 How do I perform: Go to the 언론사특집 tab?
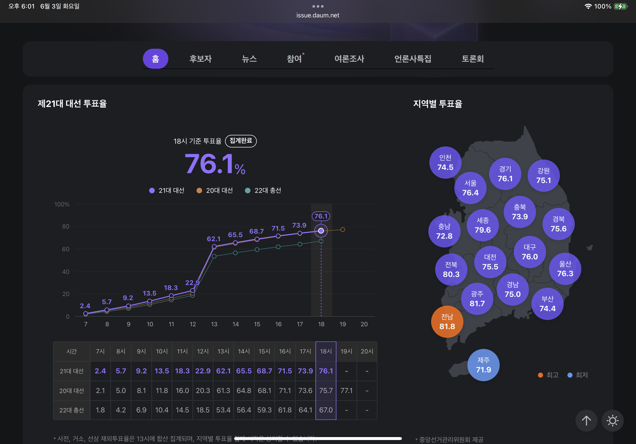(413, 59)
